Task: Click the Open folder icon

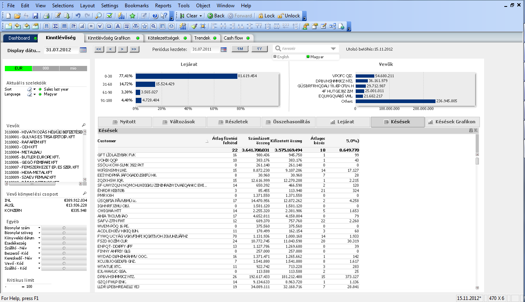Action: [17, 16]
